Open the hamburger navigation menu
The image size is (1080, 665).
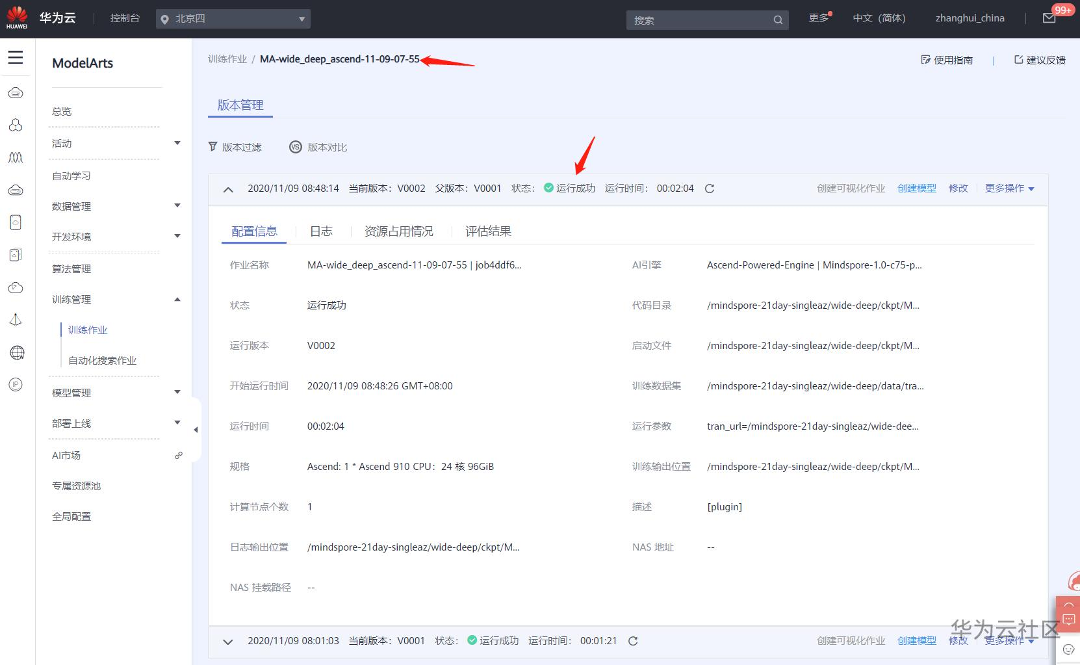(x=16, y=57)
